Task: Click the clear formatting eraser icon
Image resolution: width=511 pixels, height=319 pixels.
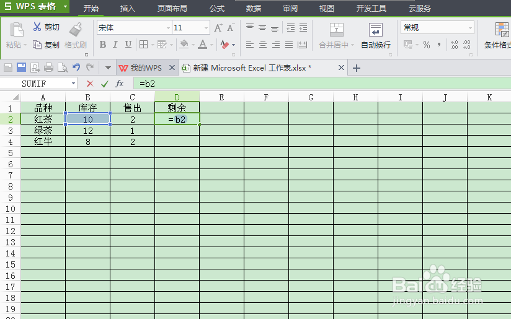Action: (224, 44)
